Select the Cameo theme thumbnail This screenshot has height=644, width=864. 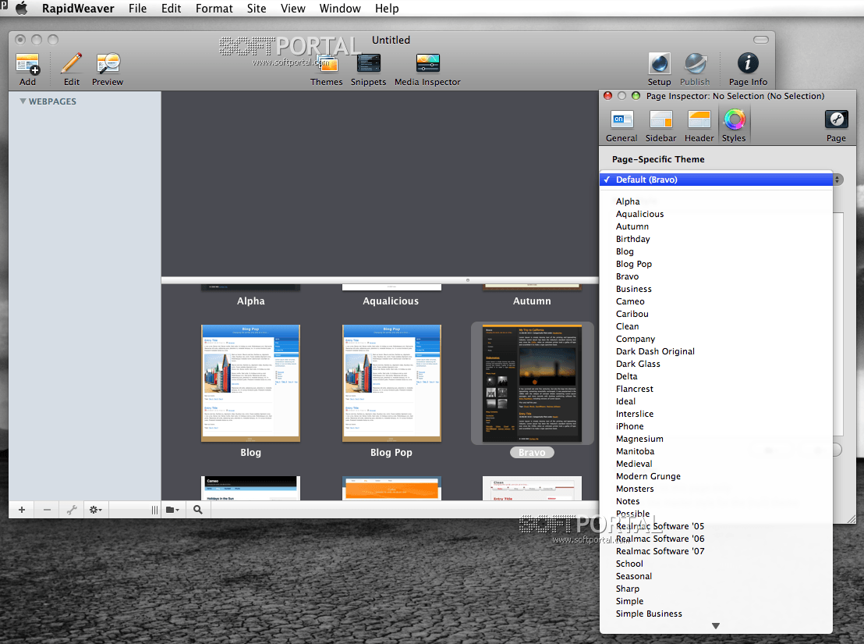pyautogui.click(x=251, y=488)
